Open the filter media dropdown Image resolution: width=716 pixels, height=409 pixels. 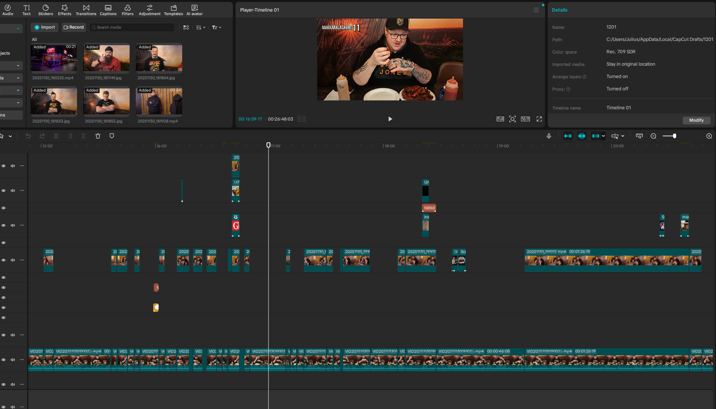[x=216, y=27]
